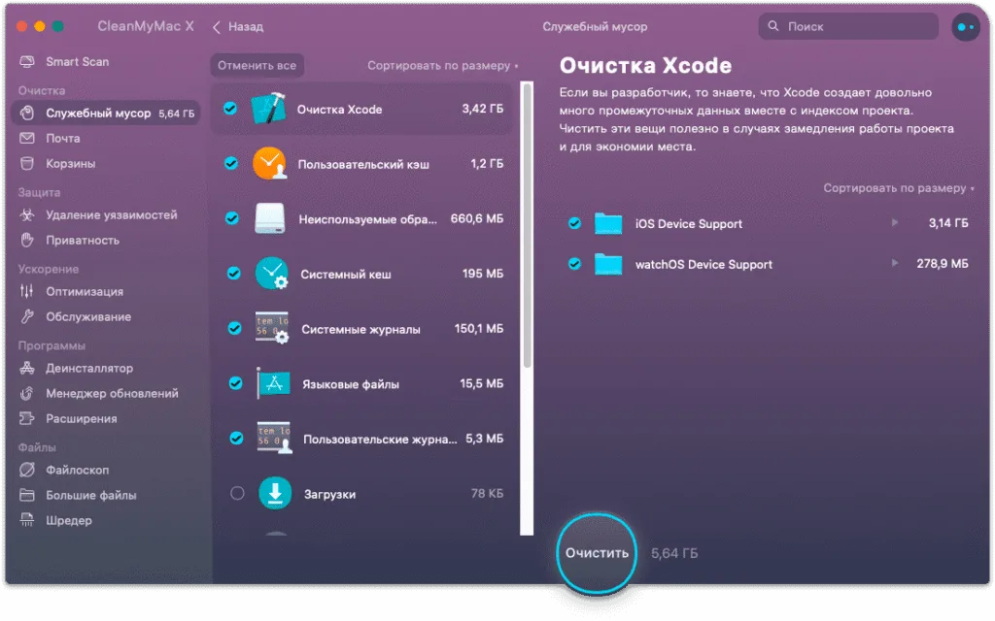
Task: Click the Языковые файлы flag icon
Action: pos(273,383)
